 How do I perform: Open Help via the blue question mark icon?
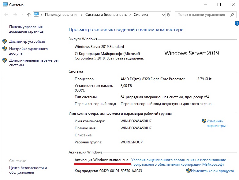[x=236, y=23]
